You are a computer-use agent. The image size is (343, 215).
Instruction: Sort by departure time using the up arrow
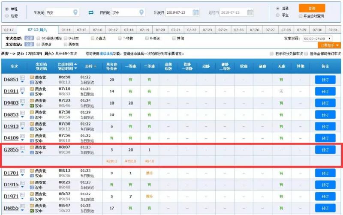tap(75, 64)
